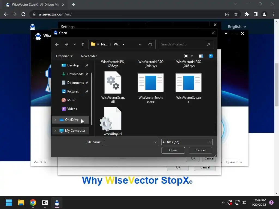The image size is (279, 209).
Task: Bookmark this page with star icon
Action: pos(236,14)
